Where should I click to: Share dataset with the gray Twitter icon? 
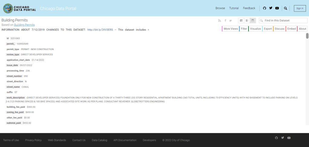click(x=230, y=20)
